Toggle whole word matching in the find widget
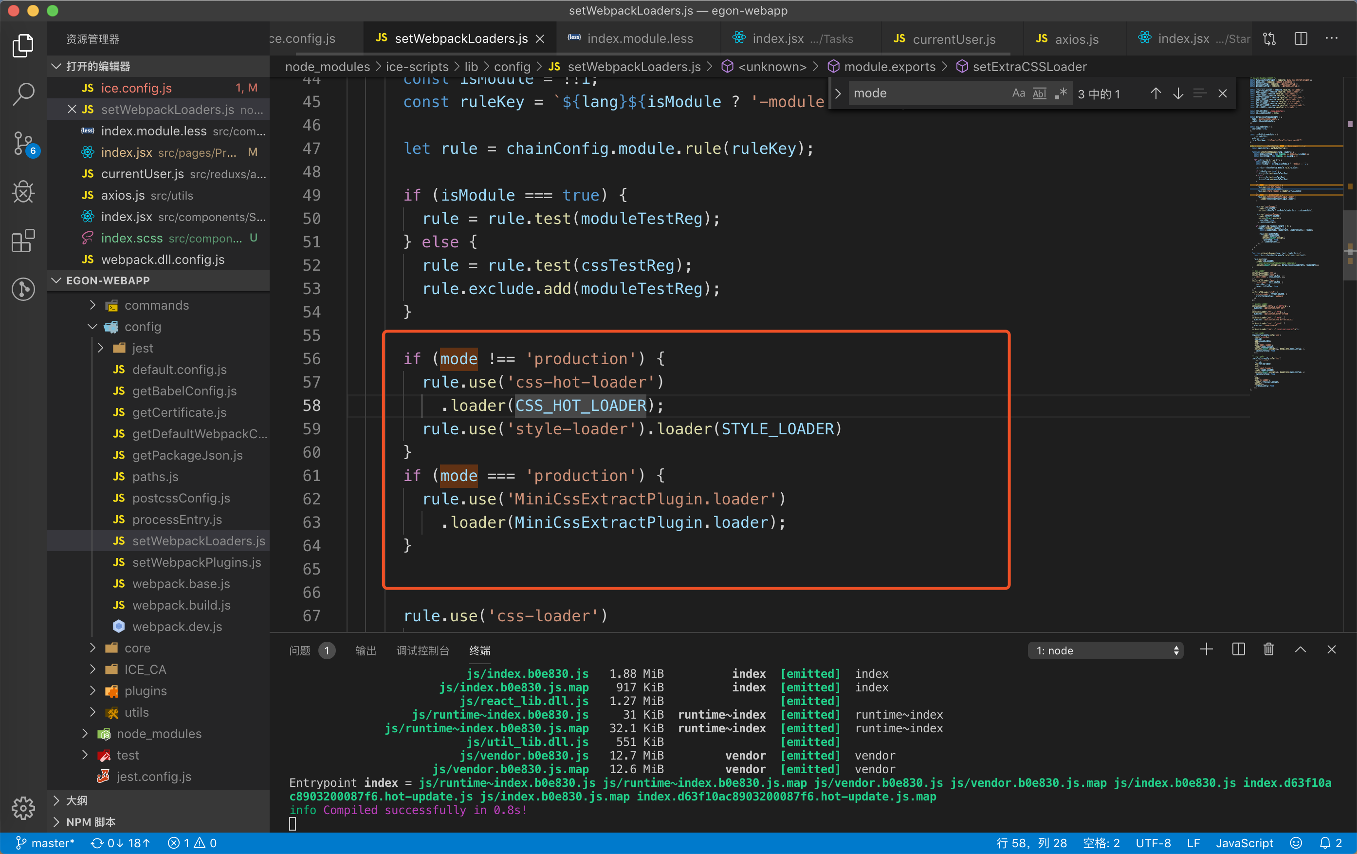 pos(1039,93)
